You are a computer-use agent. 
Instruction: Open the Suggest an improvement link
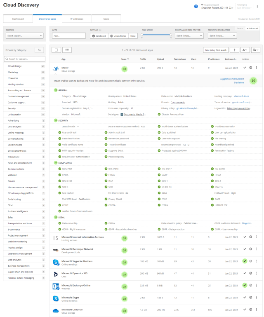(x=232, y=79)
